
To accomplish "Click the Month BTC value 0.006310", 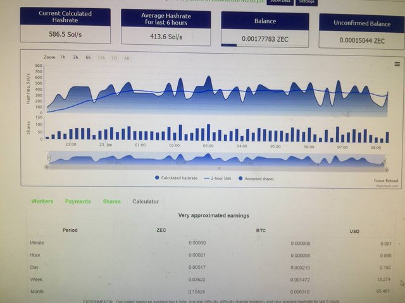I will tap(300, 292).
